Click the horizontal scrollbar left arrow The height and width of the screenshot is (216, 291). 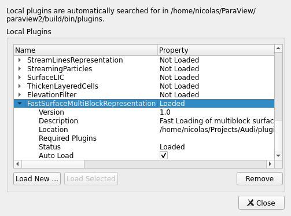[x=17, y=164]
